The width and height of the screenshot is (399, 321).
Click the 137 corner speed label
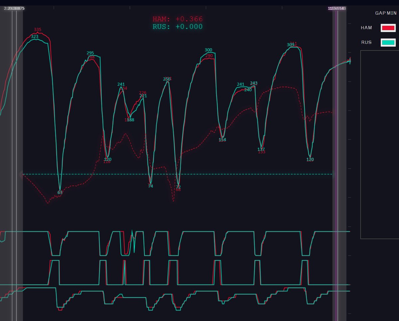pyautogui.click(x=261, y=150)
